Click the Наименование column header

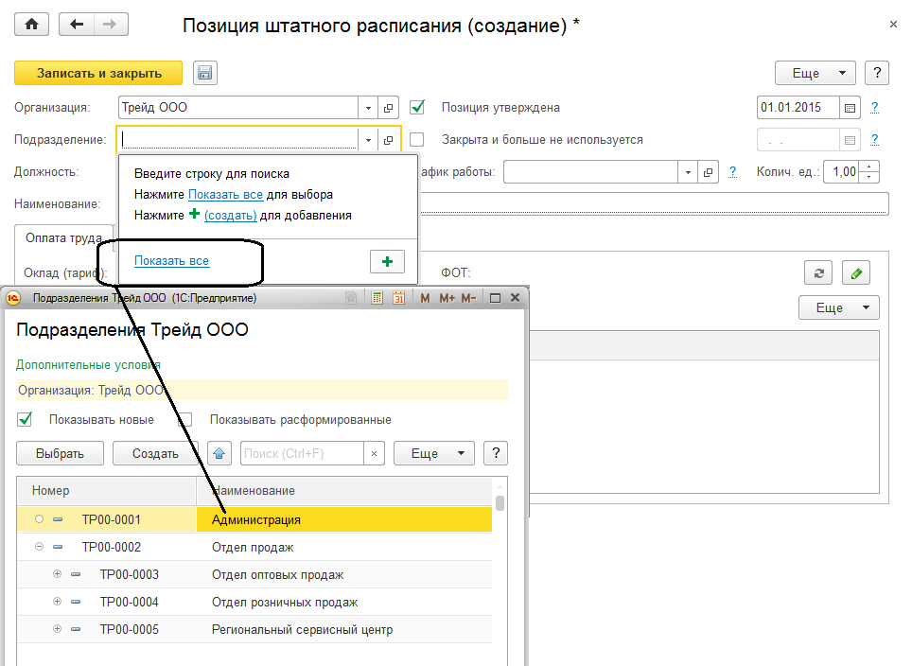tap(344, 490)
